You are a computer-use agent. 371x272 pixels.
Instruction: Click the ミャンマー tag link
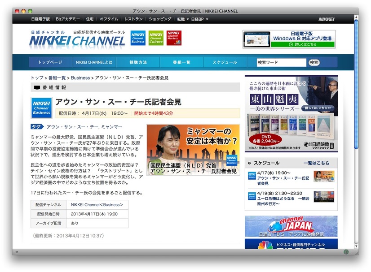[x=112, y=127]
